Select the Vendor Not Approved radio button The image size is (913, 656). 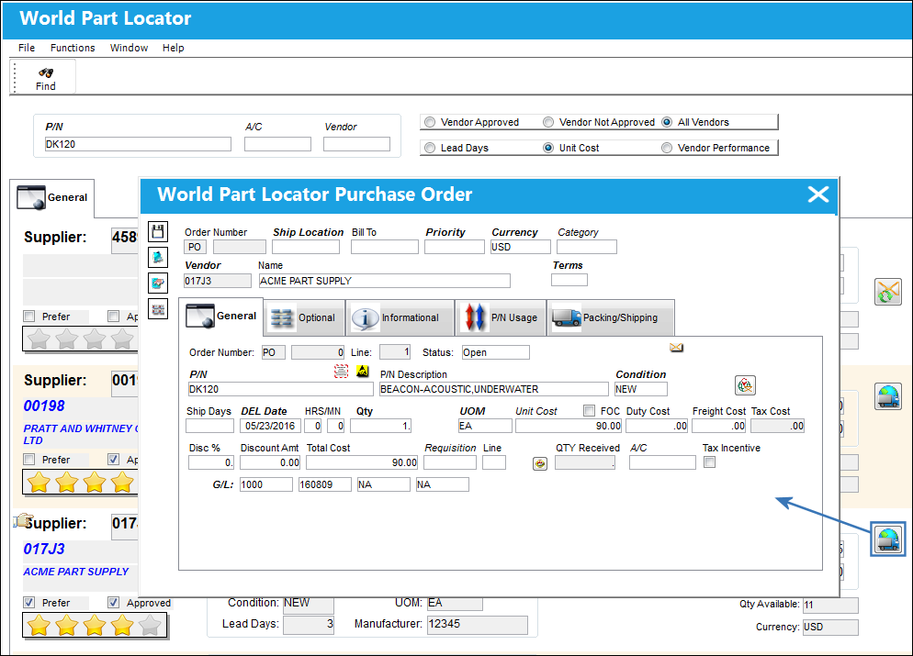point(548,122)
